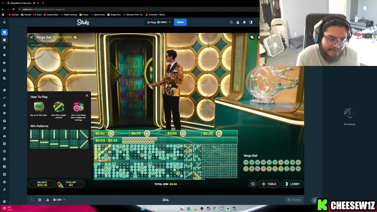Toggle theatre mode icon

40,200
